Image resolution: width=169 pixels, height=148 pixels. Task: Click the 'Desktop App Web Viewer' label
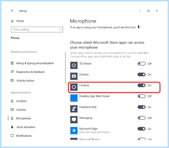point(95,96)
